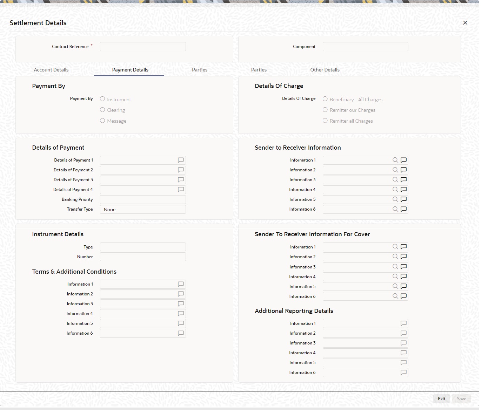Click search icon for Cover Information 2

[x=395, y=257]
